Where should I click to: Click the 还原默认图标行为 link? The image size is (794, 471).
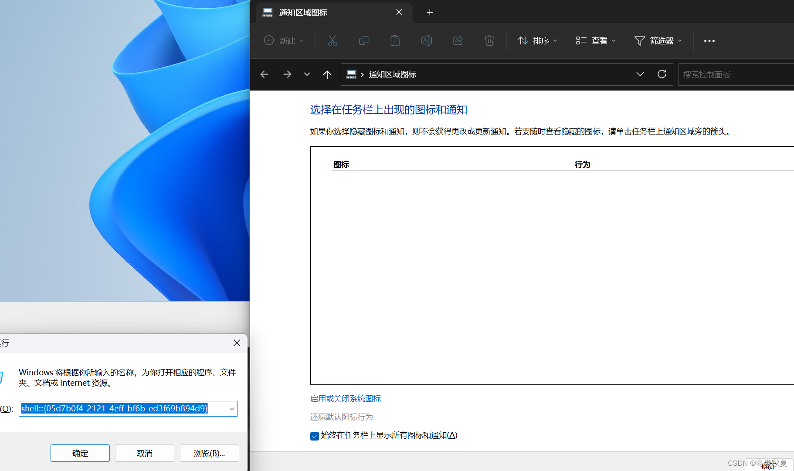342,417
